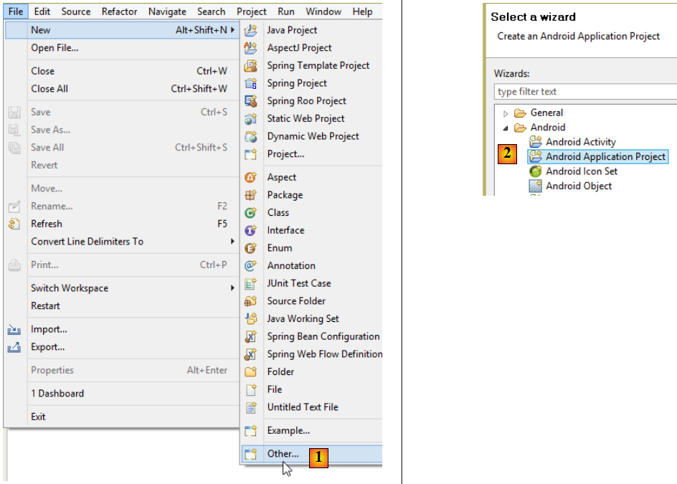
Task: Click the type filter text field
Action: [584, 92]
